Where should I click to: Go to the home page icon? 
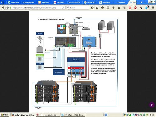119,7
